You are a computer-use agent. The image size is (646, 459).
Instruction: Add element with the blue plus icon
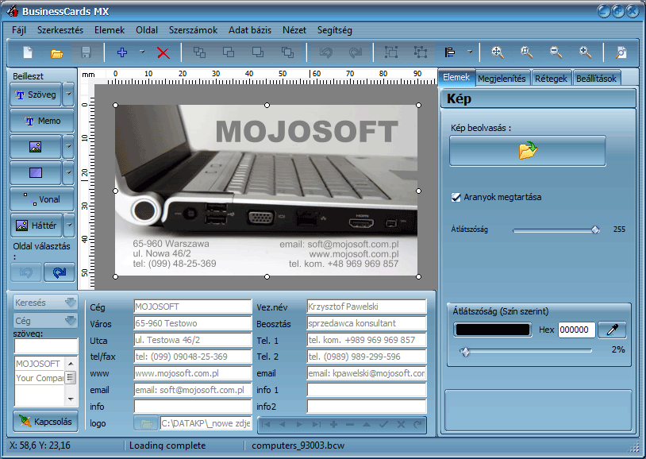[122, 52]
